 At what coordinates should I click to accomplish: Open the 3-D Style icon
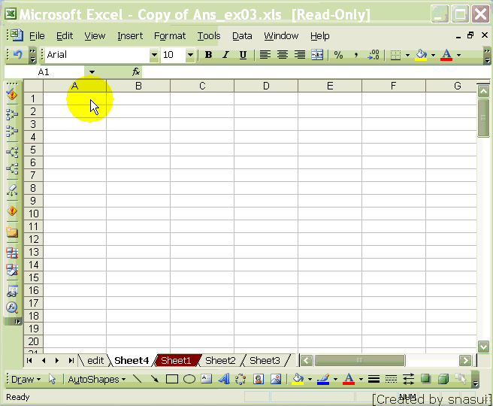(443, 378)
